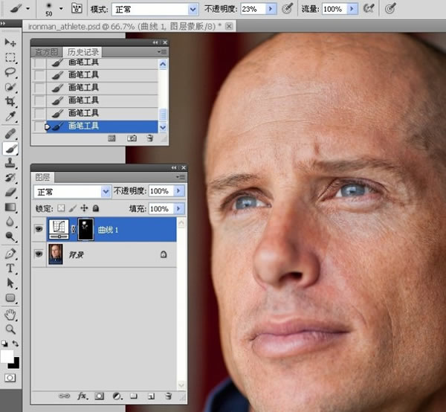Delete layer using Layers panel trash icon
Screen dimensions: 446x412
coord(169,396)
